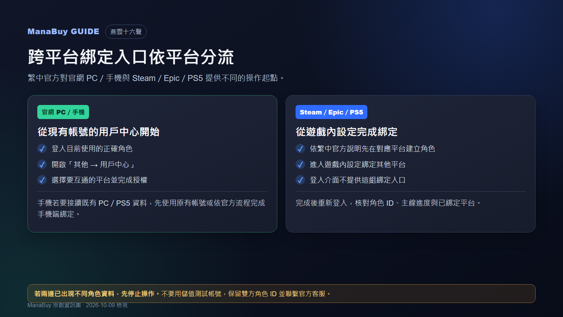The width and height of the screenshot is (563, 317).
Task: Click the Steam / Epic / PS5 blue badge
Action: coord(331,112)
